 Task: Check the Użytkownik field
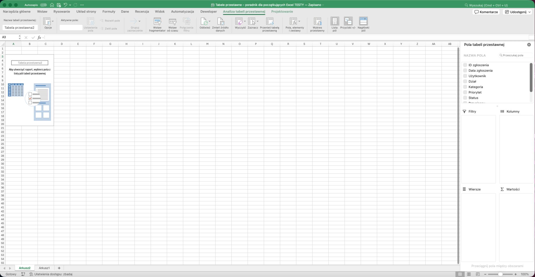click(465, 76)
